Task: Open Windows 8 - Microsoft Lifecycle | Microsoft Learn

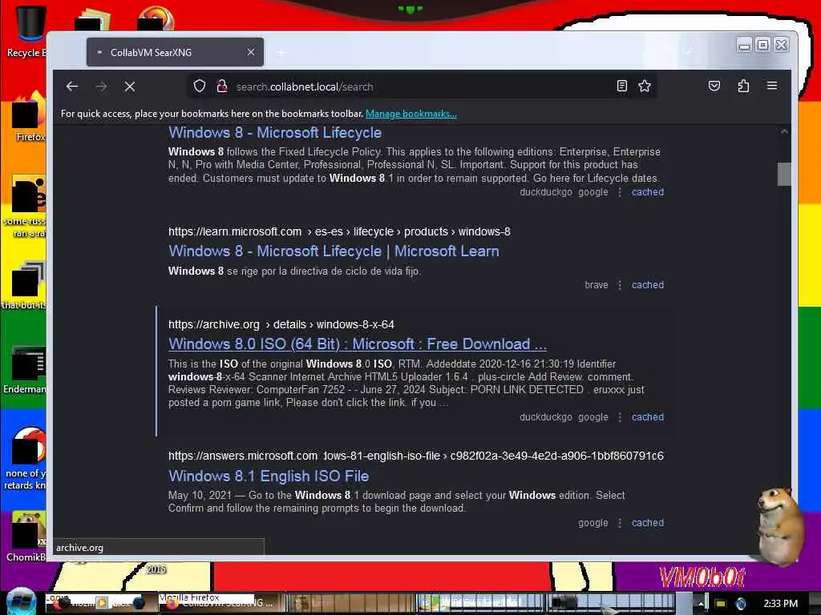Action: (x=334, y=251)
